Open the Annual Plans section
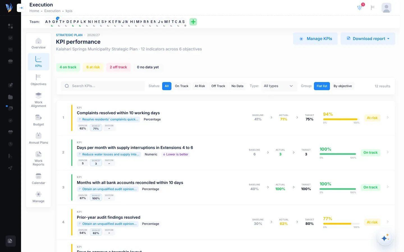 tap(38, 139)
